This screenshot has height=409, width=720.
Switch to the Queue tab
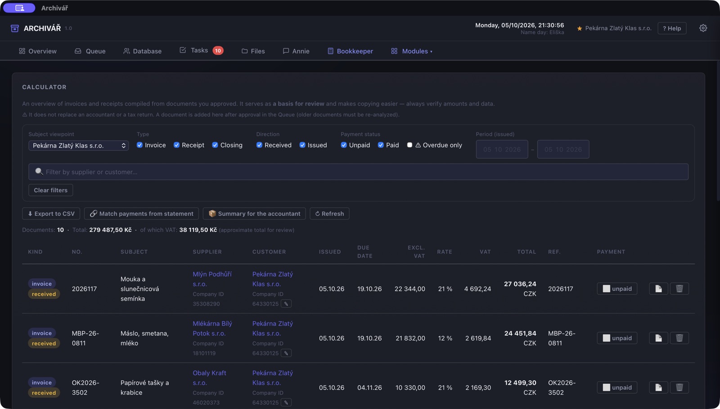click(90, 51)
